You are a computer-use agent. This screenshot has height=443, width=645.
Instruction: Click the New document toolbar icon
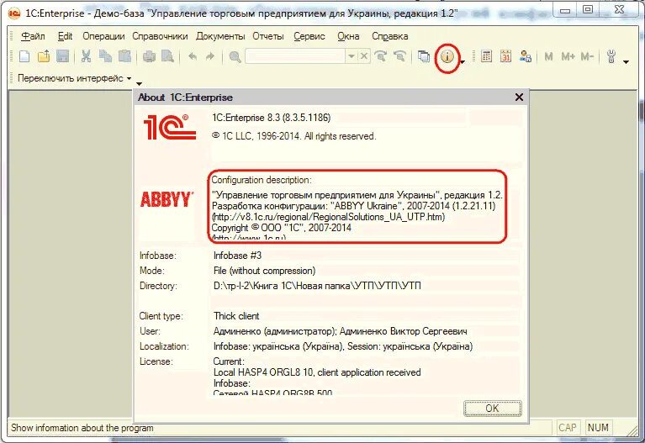coord(24,56)
